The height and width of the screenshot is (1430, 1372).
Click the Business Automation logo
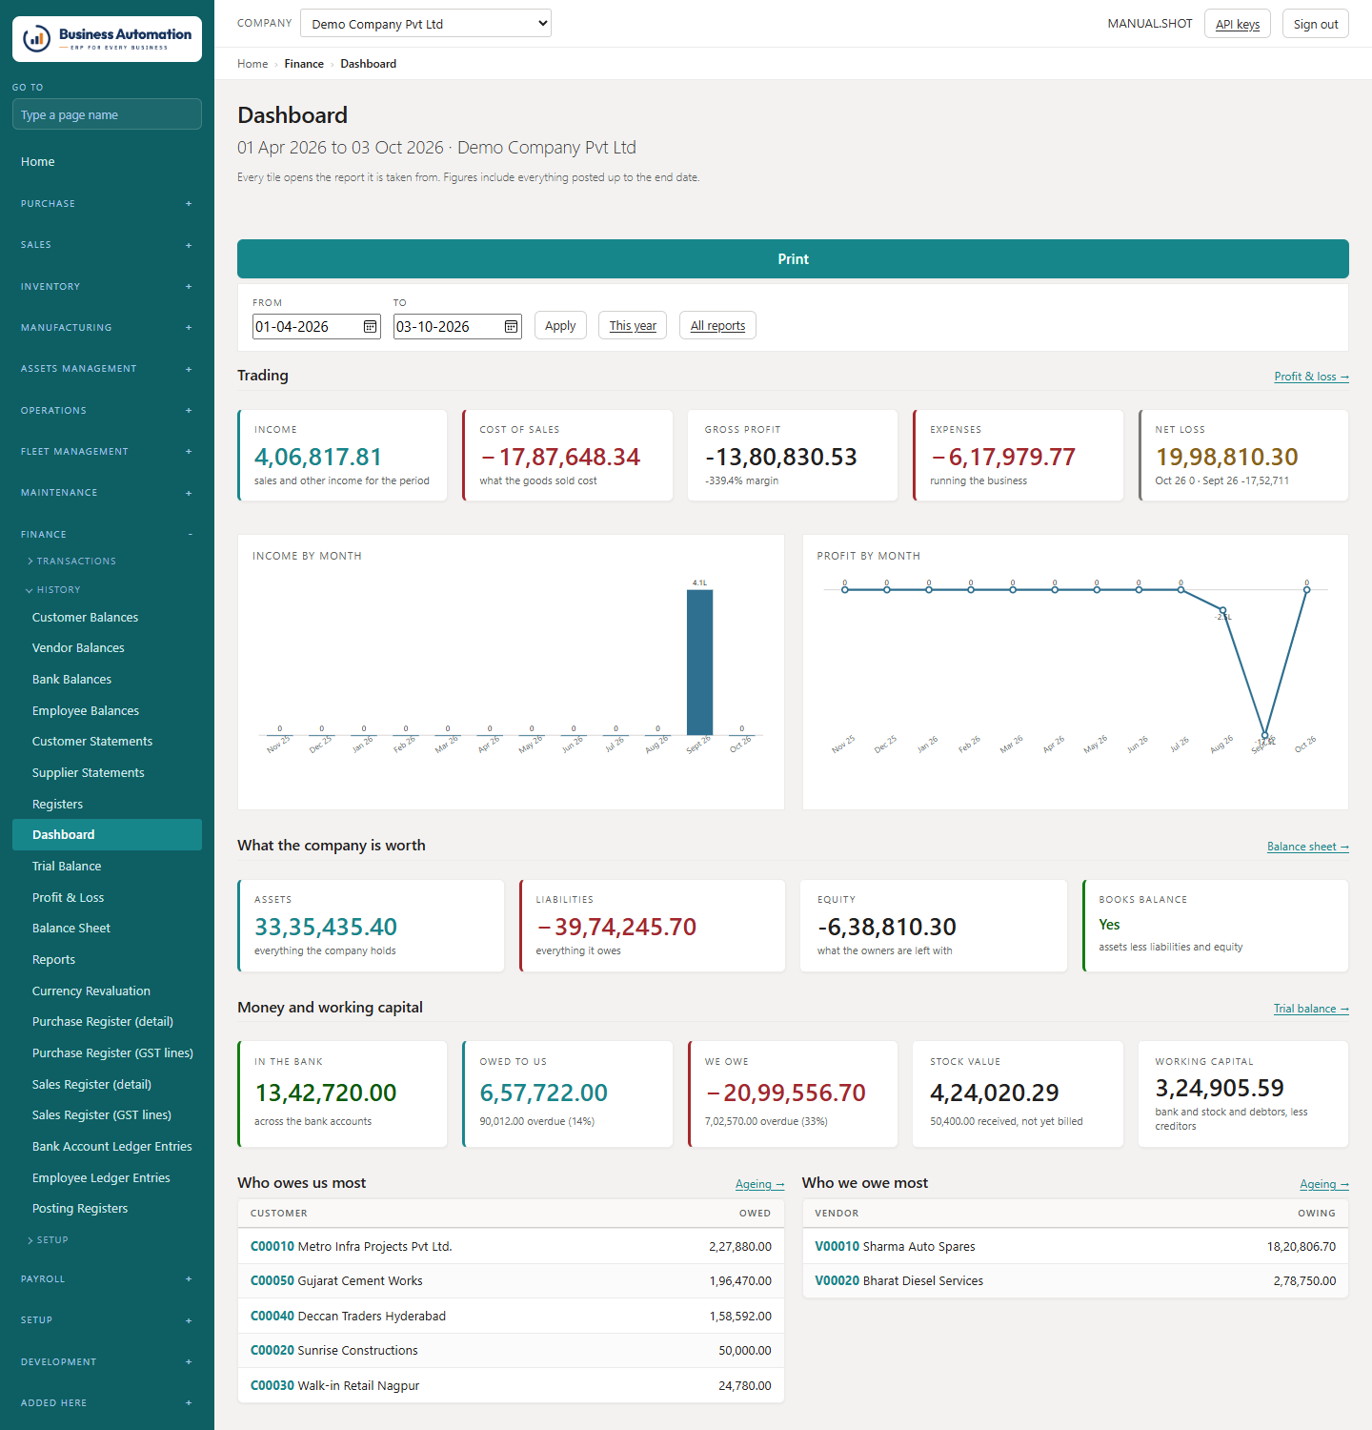click(x=107, y=39)
